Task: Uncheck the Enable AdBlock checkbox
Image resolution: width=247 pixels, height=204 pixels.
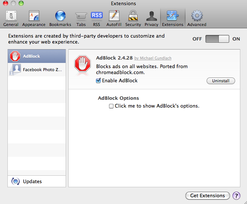Action: click(x=98, y=81)
